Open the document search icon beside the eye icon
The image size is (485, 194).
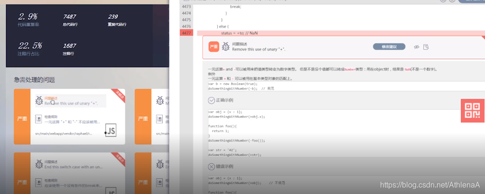click(426, 47)
